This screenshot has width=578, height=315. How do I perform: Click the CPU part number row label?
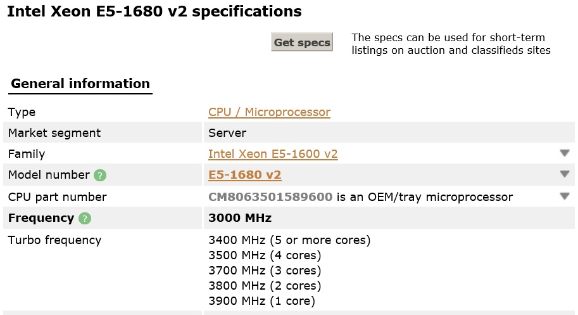(x=57, y=197)
